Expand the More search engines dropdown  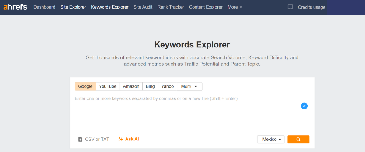click(189, 86)
